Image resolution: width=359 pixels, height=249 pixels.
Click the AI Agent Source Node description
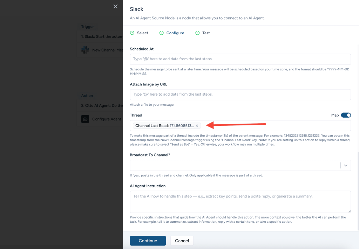[197, 18]
